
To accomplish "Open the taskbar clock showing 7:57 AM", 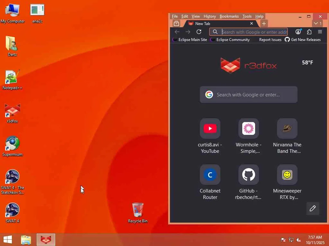I will (315, 240).
